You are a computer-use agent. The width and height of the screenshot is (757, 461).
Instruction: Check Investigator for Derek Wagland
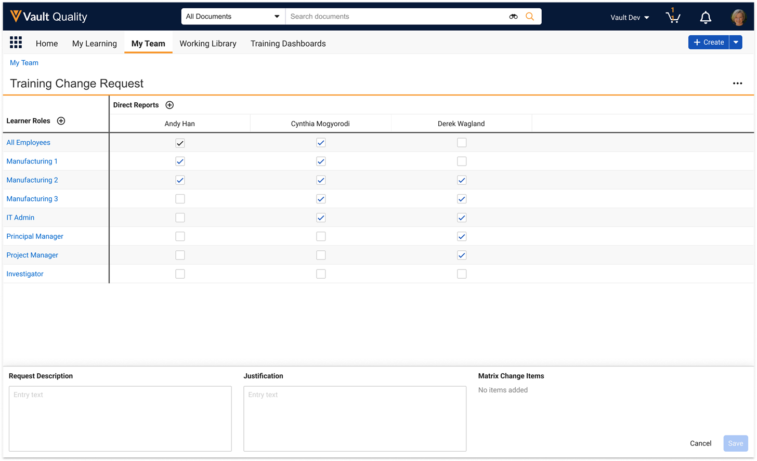462,274
